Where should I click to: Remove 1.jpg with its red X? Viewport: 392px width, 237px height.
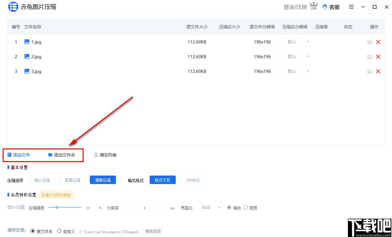[378, 42]
